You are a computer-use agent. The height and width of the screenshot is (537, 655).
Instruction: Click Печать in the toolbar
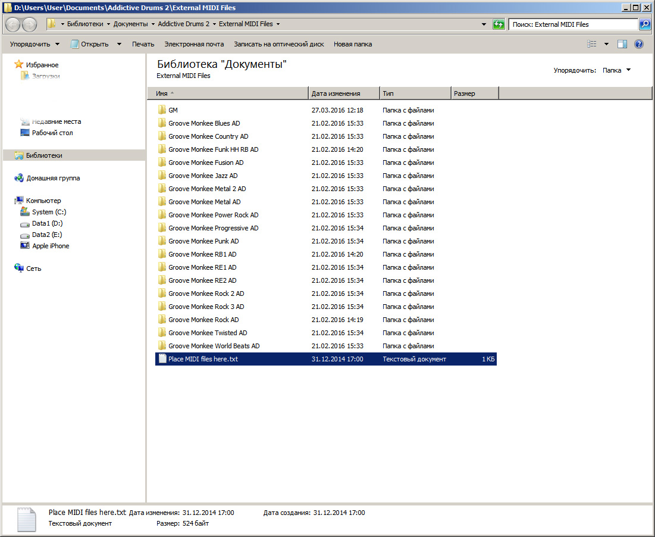[x=143, y=44]
